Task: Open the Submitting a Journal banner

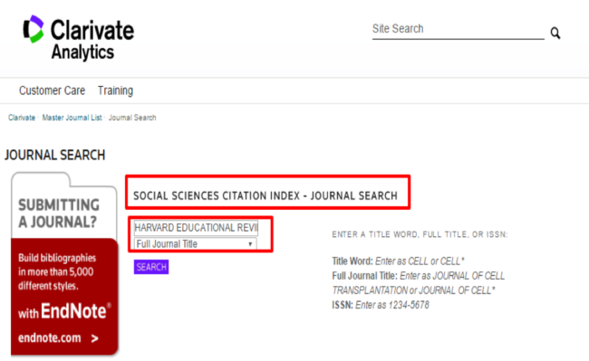Action: click(x=59, y=214)
